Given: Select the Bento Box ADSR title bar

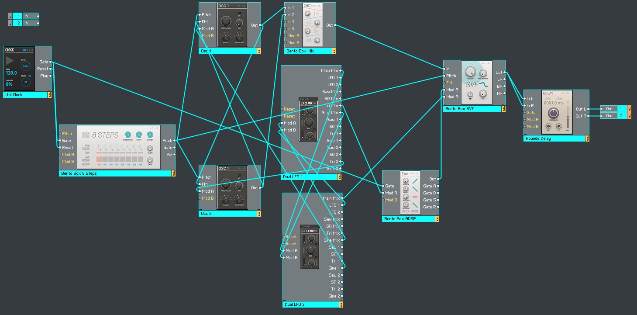Looking at the screenshot, I should click(x=409, y=219).
